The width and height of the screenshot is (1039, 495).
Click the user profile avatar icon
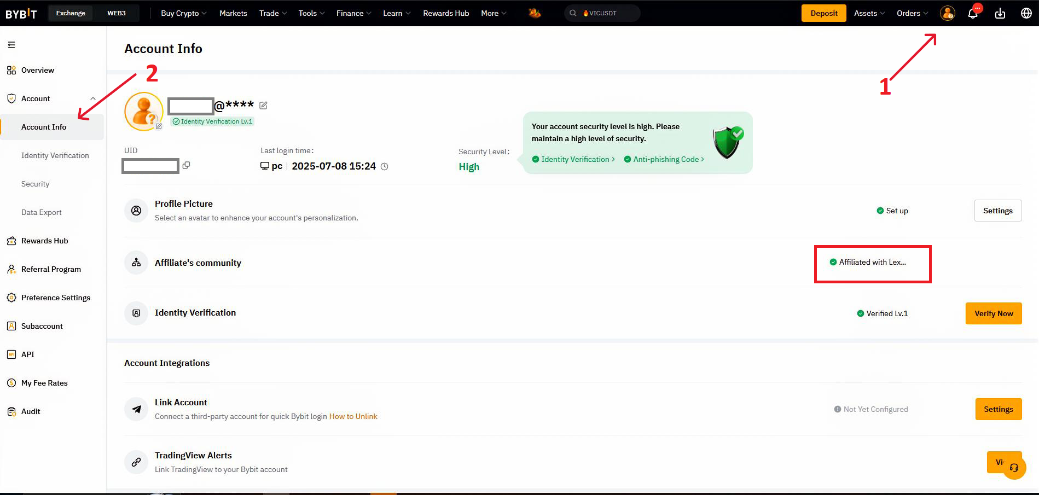[x=948, y=14]
